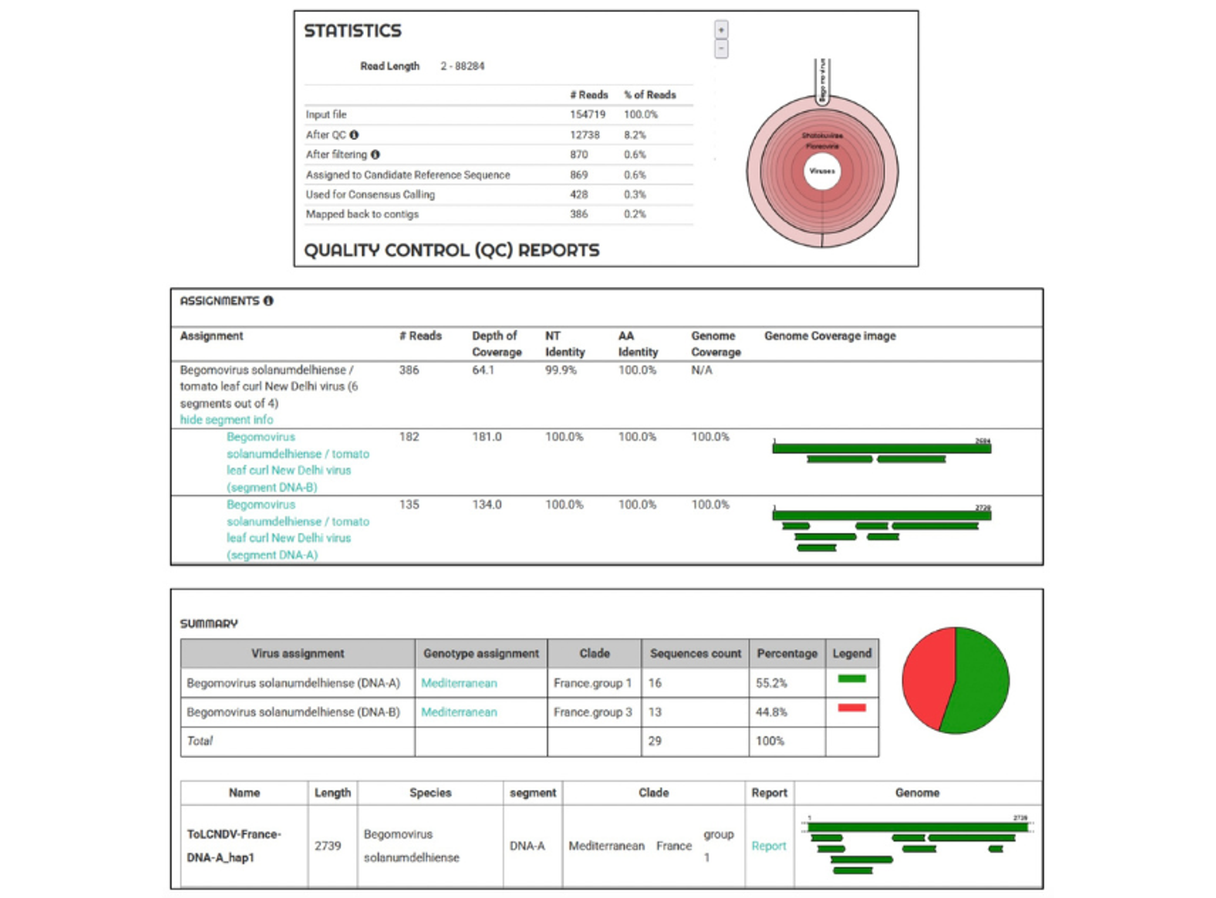1216x898 pixels.
Task: Zoom out the taxonomy chart with minus button
Action: [721, 49]
